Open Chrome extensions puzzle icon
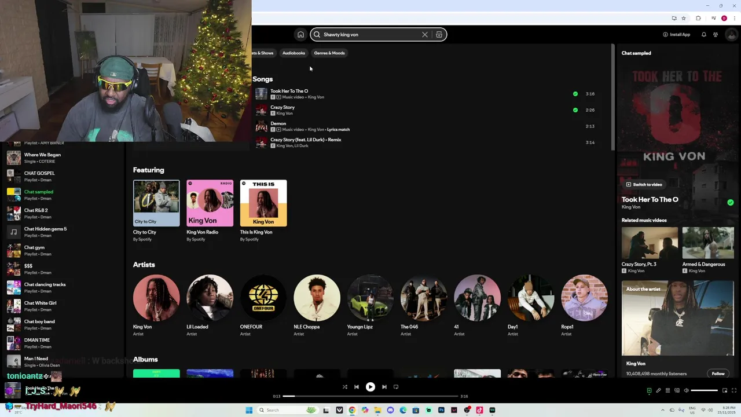741x417 pixels. 699,18
